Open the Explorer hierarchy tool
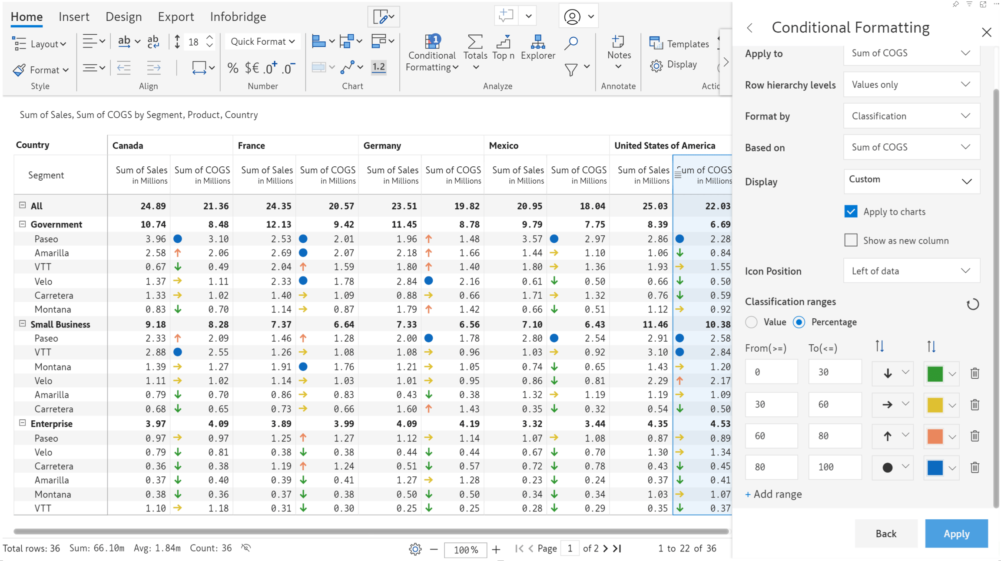 (538, 47)
